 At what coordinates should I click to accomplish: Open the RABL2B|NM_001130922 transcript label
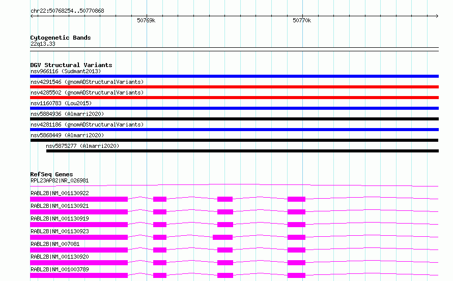(x=60, y=193)
